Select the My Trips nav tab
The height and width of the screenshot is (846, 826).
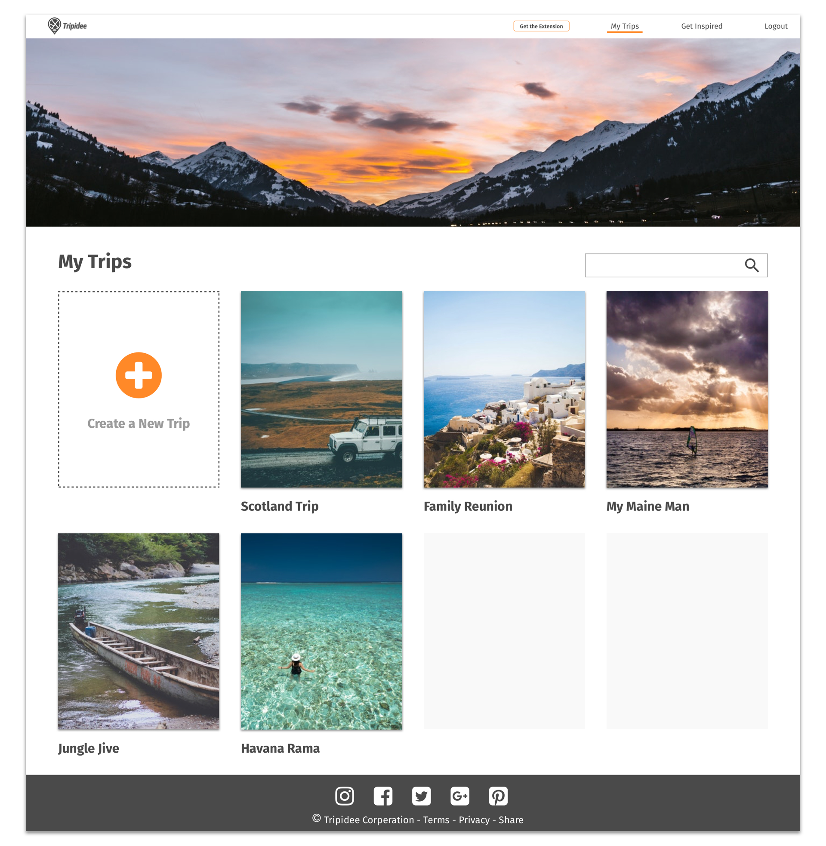click(x=624, y=26)
